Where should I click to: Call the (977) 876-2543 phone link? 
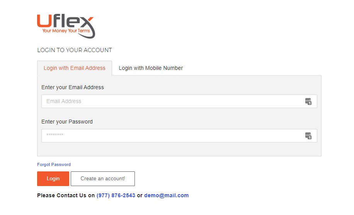(116, 195)
